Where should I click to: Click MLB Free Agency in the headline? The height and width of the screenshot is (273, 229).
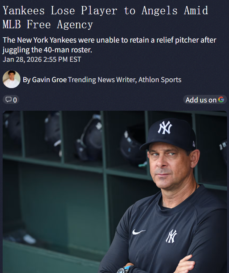[x=48, y=24]
